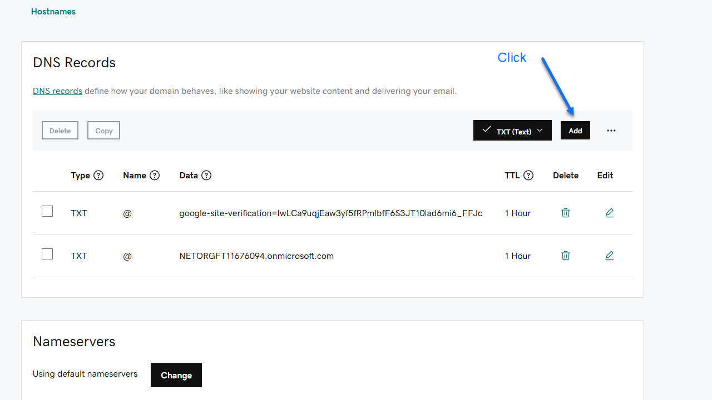Delete the google-site-verification TXT record trash icon
The image size is (712, 400).
566,213
